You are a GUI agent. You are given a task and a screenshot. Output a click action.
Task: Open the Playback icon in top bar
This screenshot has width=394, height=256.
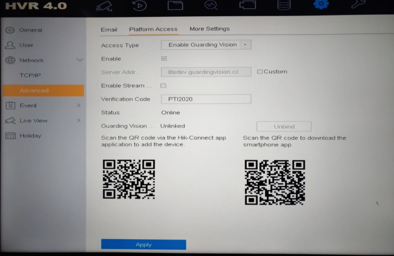coord(140,5)
